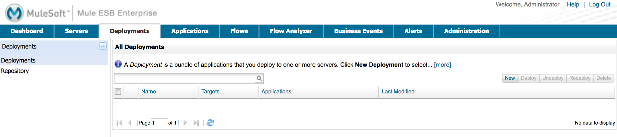617x137 pixels.
Task: Toggle the select-all deployments checkbox
Action: click(x=118, y=92)
